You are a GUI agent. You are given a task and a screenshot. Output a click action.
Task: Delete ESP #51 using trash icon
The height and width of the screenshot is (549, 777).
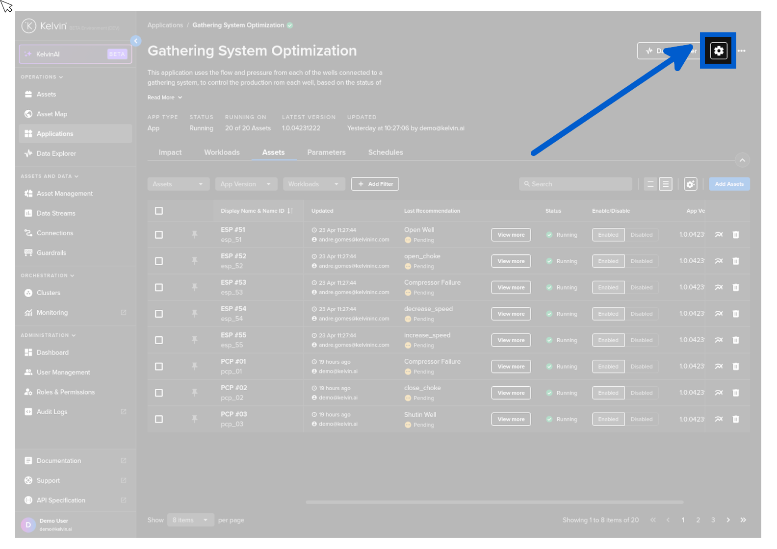point(736,235)
